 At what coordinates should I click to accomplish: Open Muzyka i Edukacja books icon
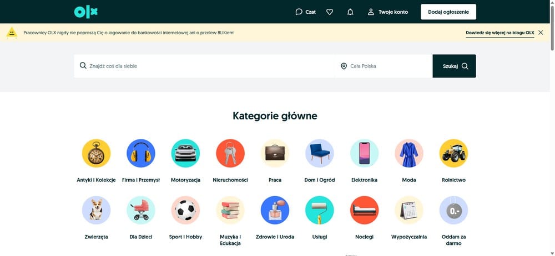(x=230, y=210)
